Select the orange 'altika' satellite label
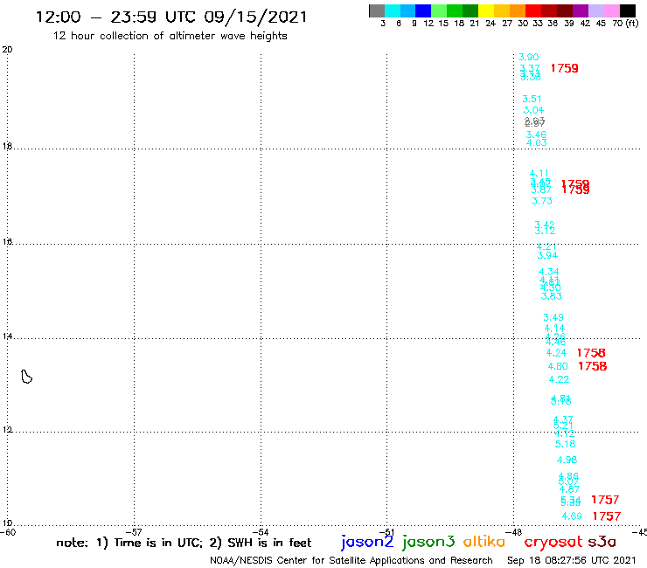The image size is (647, 568). click(484, 542)
